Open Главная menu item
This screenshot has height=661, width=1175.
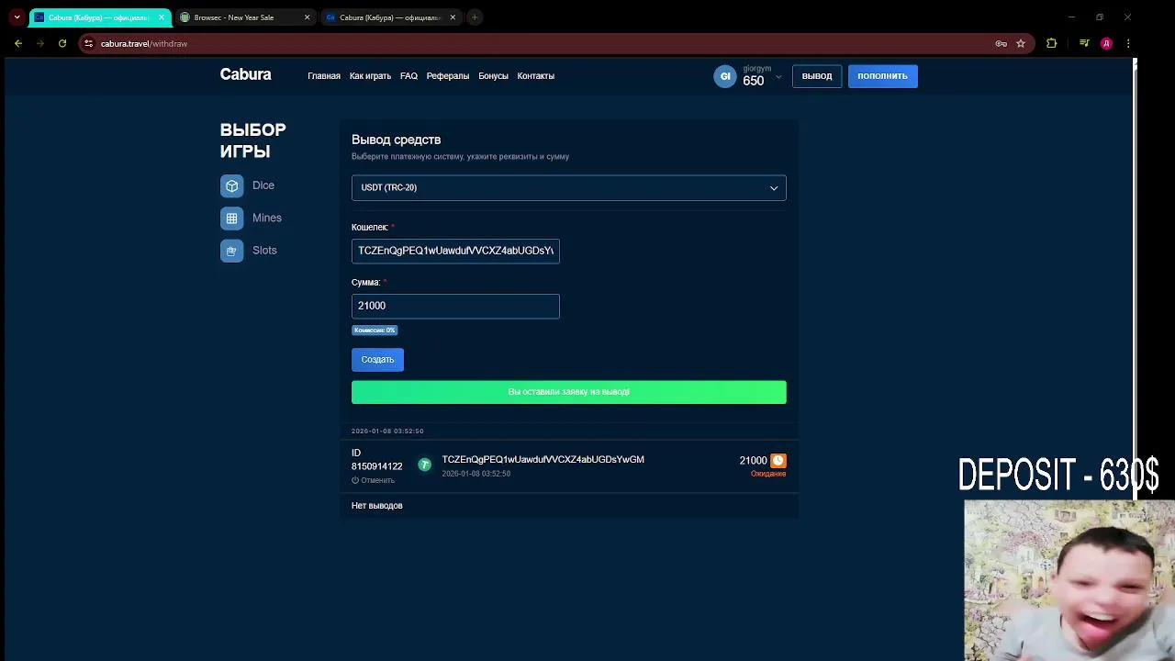[x=324, y=76]
